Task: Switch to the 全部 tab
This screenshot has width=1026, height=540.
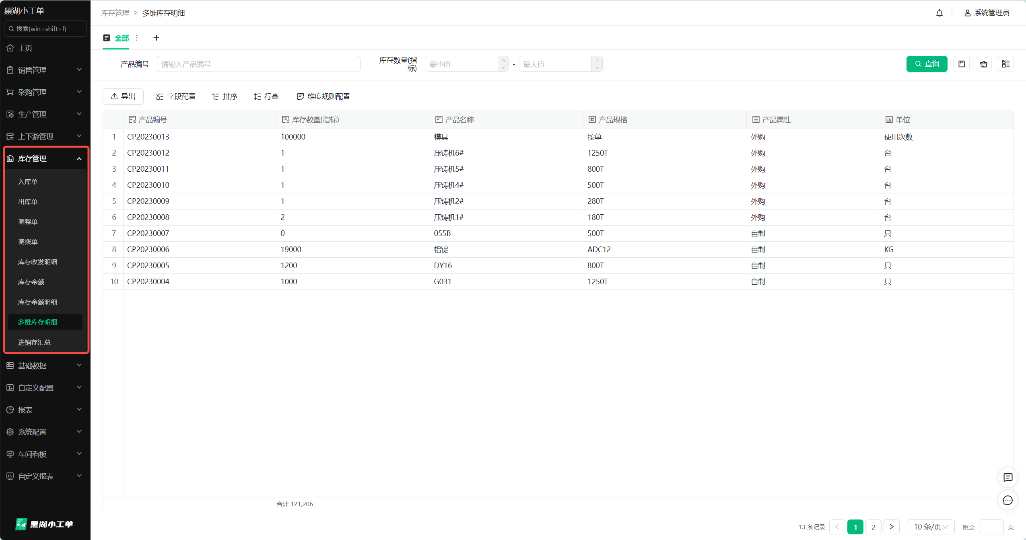Action: (121, 38)
